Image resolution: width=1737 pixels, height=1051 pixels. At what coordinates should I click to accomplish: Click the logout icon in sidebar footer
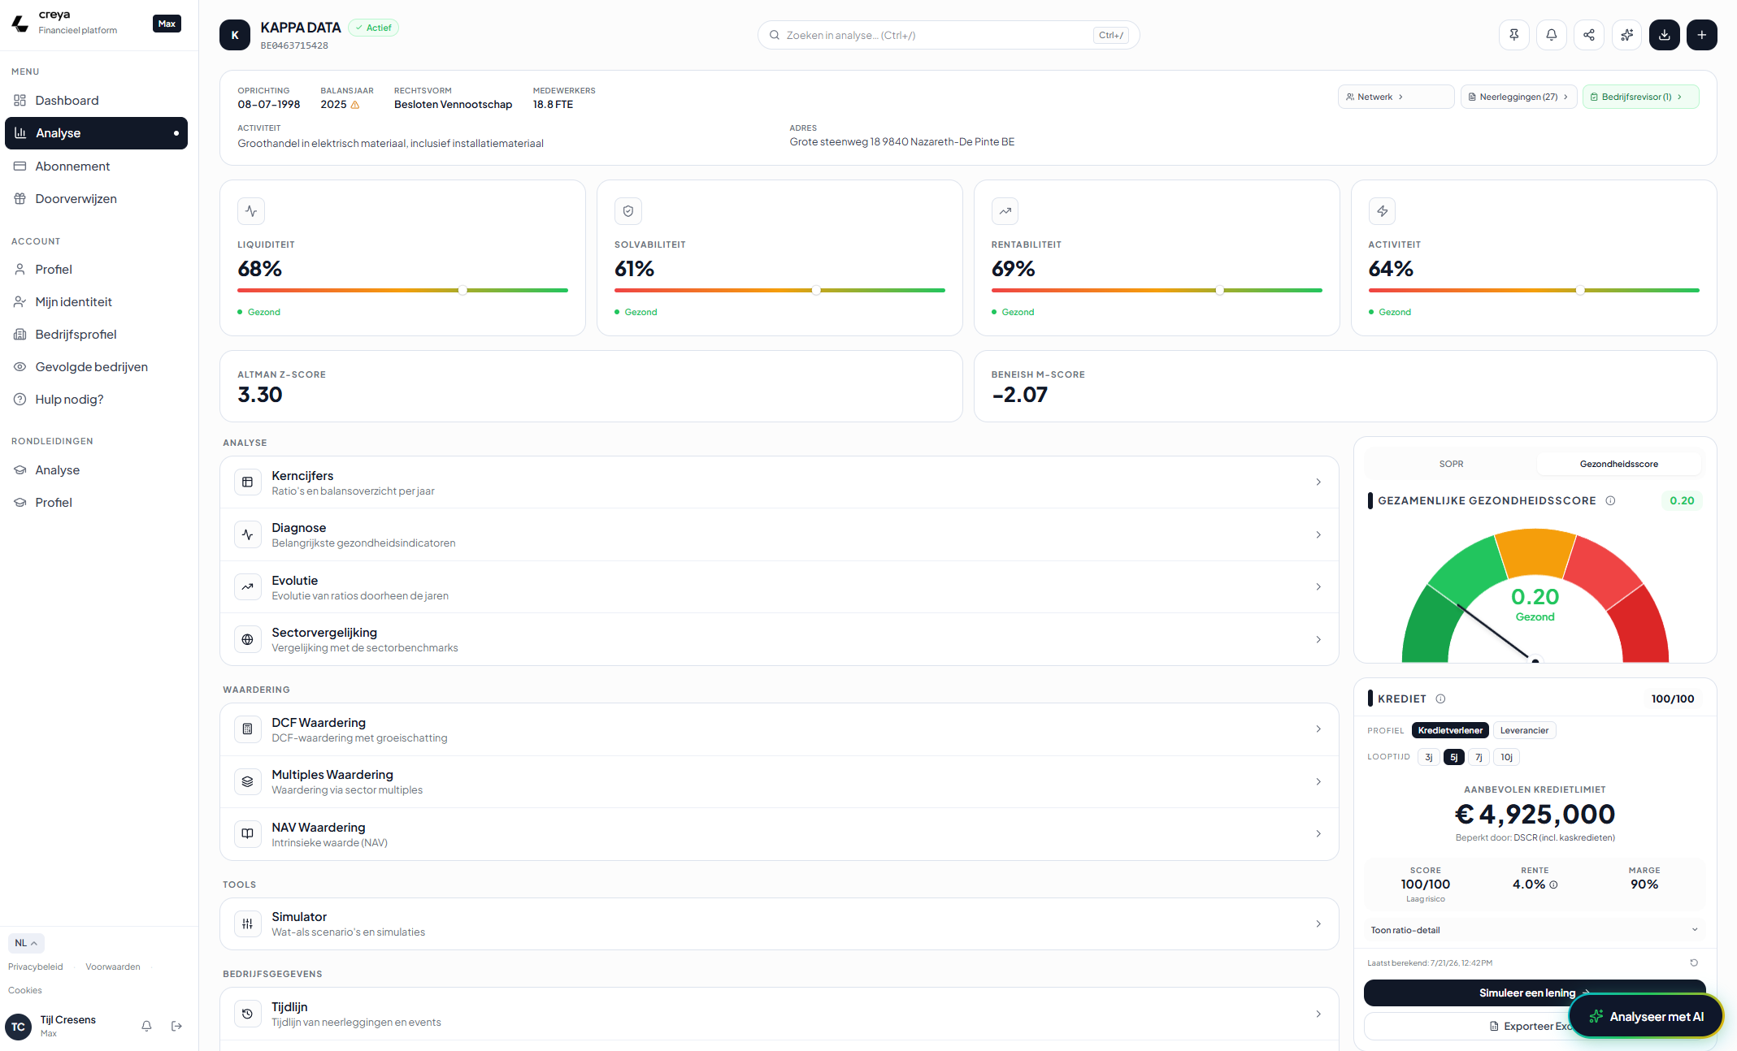click(x=176, y=1026)
